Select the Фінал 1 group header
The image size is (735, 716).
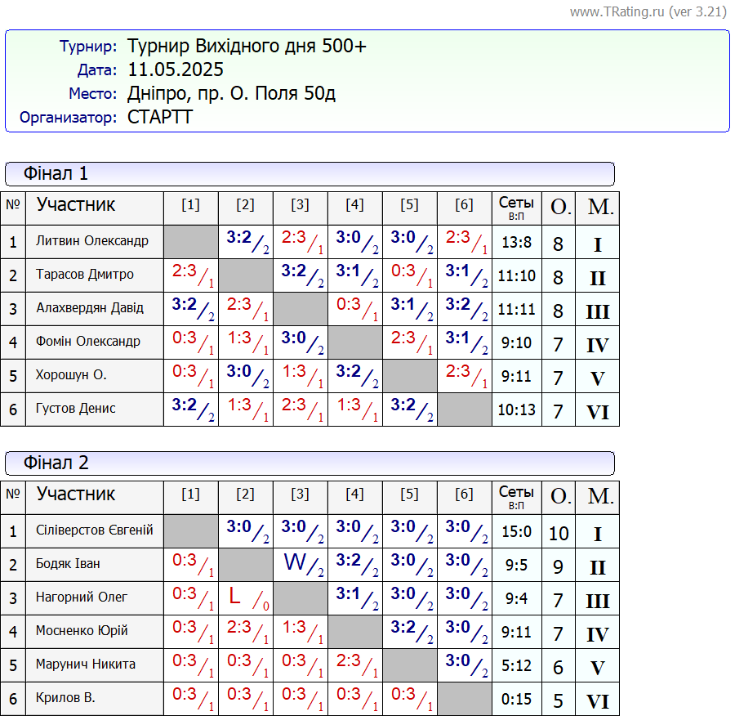[x=56, y=173]
